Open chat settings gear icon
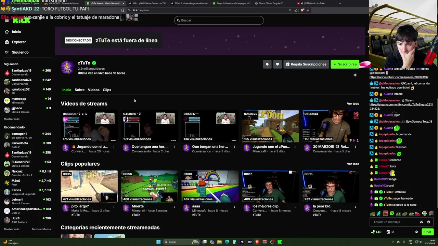Viewport: 438px width, 246px height. [416, 232]
